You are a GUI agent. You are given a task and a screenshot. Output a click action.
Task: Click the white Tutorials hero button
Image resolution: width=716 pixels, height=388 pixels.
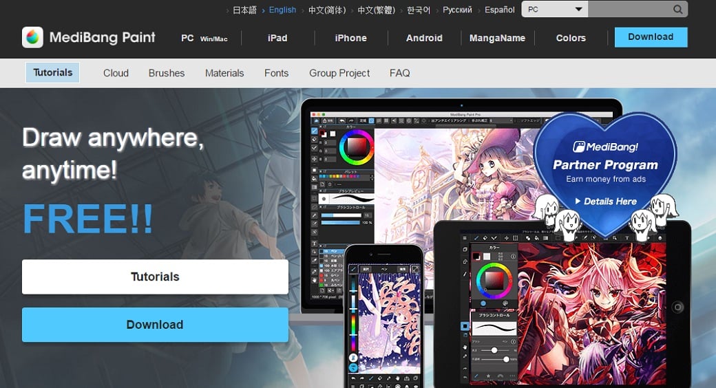(x=155, y=277)
